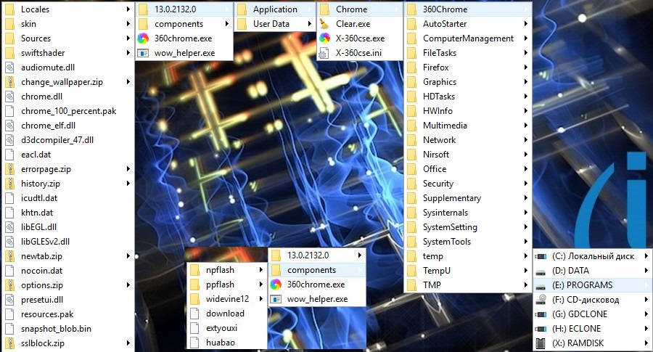Image resolution: width=653 pixels, height=352 pixels.
Task: Click the d3dcompiler_47.dll file name
Action: tap(57, 140)
